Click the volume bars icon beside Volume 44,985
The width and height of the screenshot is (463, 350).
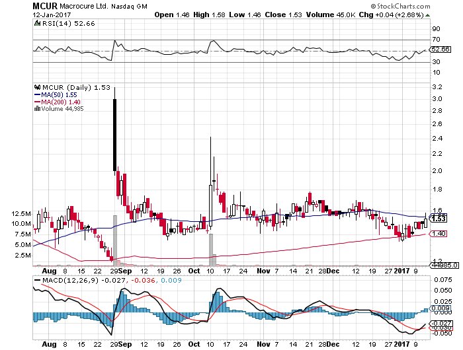(x=37, y=108)
